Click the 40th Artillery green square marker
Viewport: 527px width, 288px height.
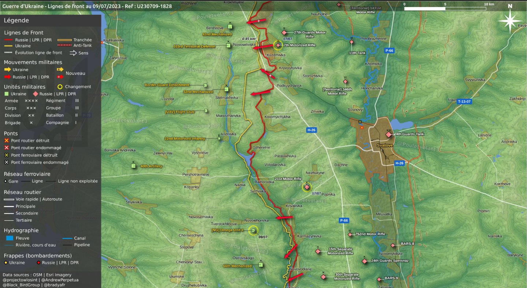point(134,166)
